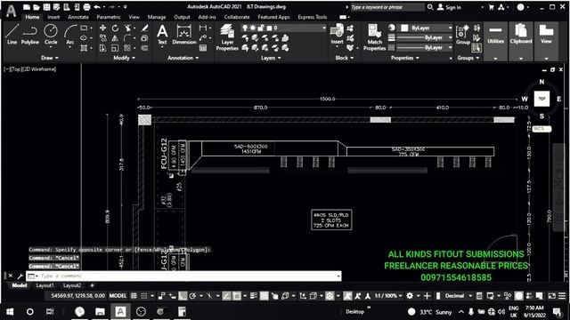The width and height of the screenshot is (570, 320).
Task: Click the Copy tool icon
Action: click(103, 37)
